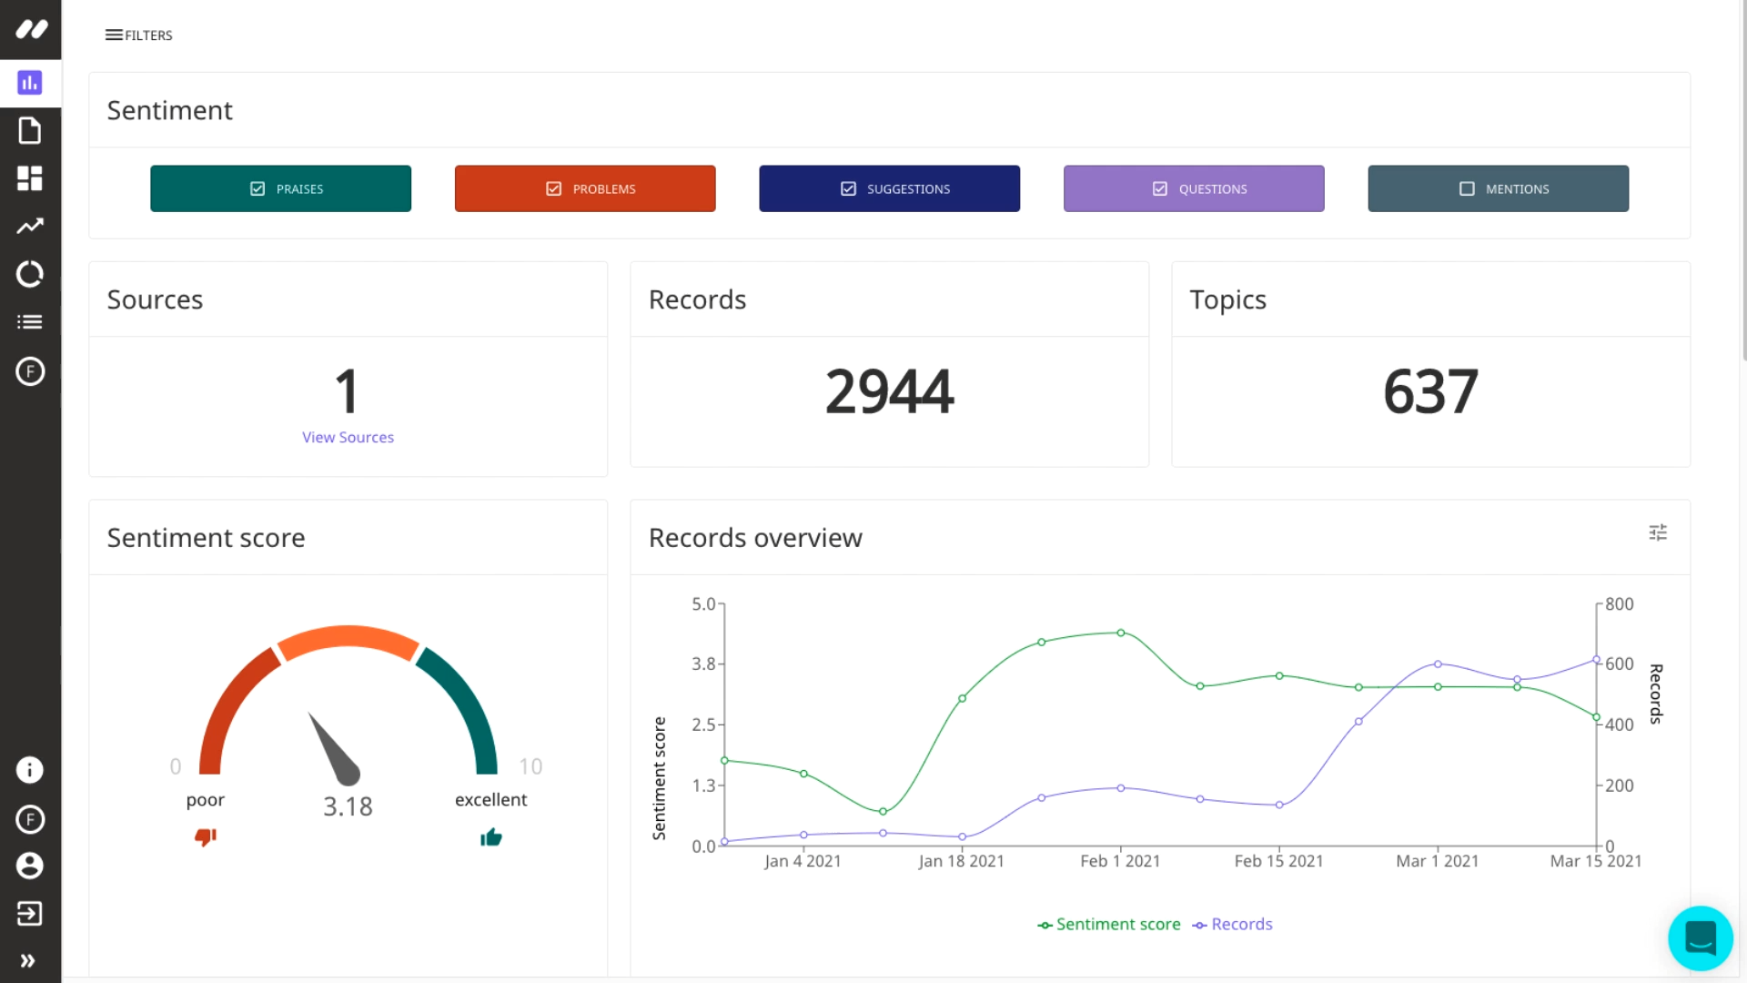Click the Sentiment heading text
The image size is (1747, 983).
[169, 110]
